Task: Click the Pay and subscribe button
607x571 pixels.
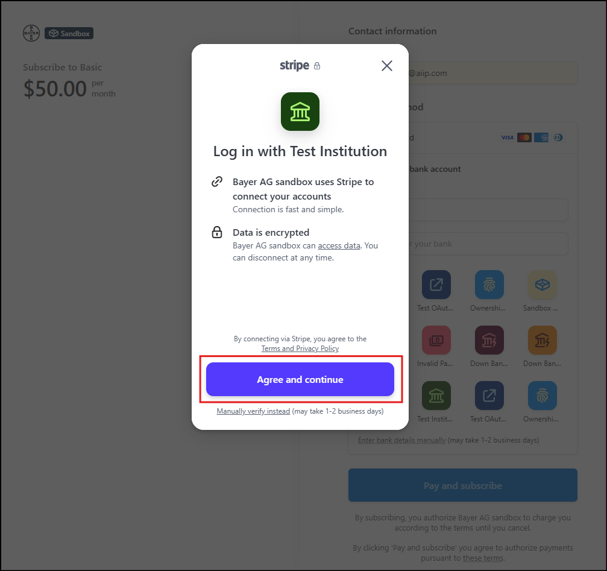Action: click(x=462, y=485)
